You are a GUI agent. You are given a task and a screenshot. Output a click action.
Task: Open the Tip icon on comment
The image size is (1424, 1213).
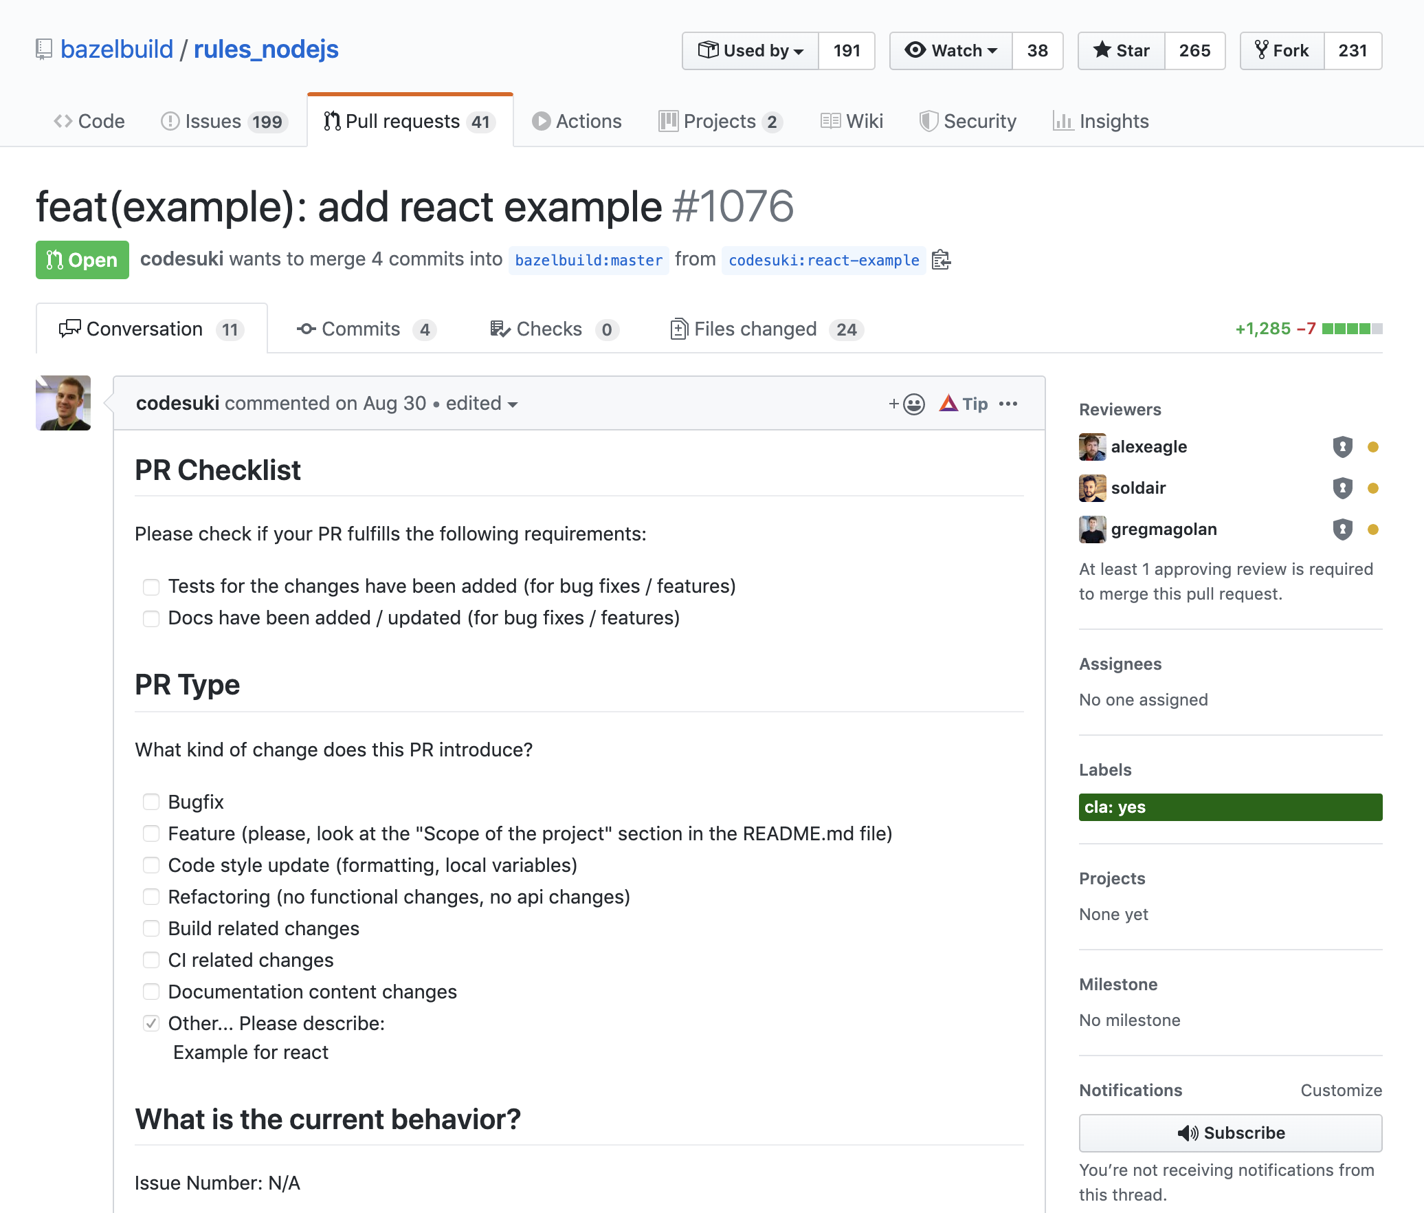964,404
